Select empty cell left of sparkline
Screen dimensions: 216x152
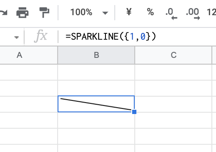[x=29, y=104]
